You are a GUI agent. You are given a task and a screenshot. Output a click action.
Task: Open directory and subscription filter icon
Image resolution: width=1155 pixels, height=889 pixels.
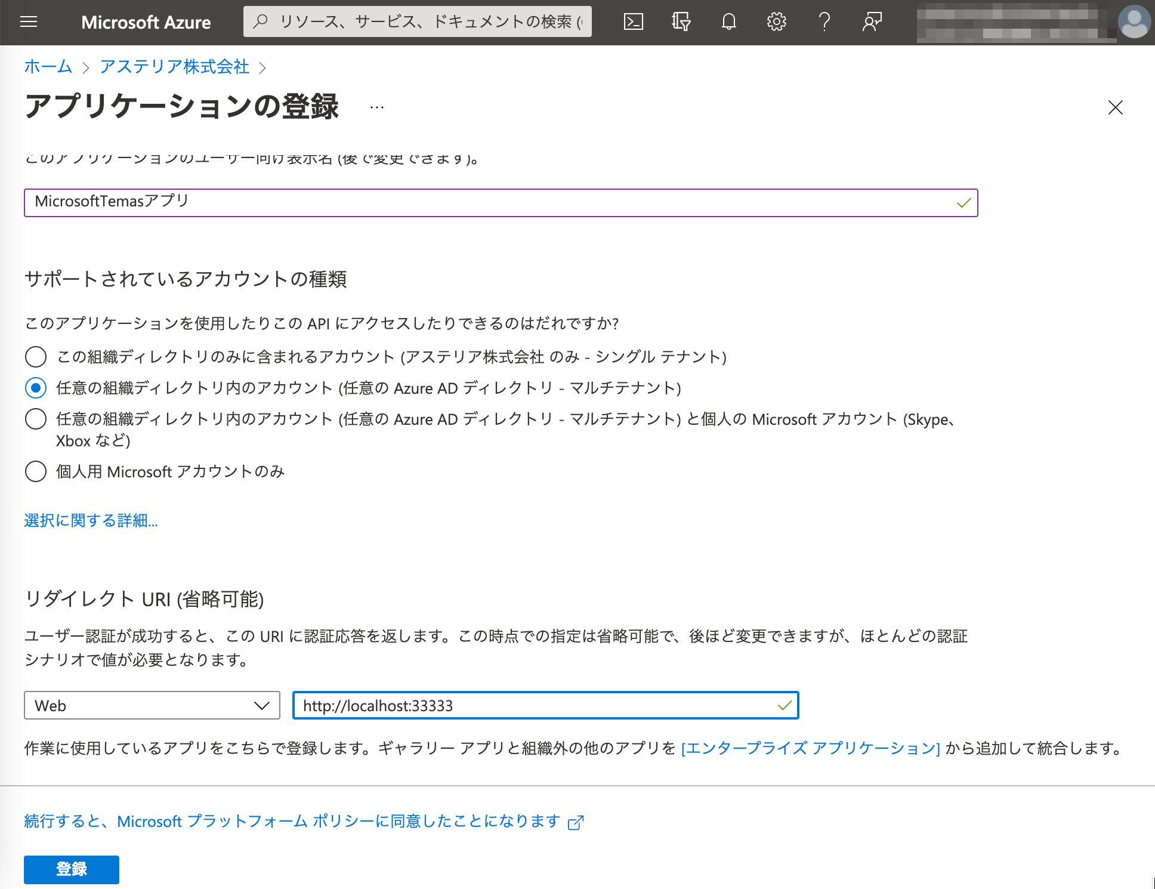(681, 22)
